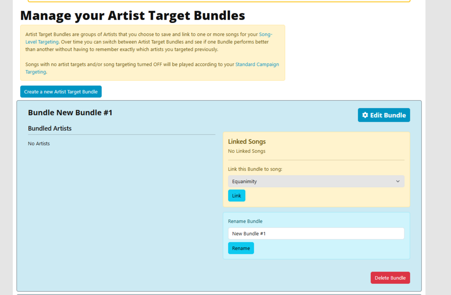The image size is (451, 295).
Task: Open the Standard Campaign Targeting link
Action: point(152,68)
